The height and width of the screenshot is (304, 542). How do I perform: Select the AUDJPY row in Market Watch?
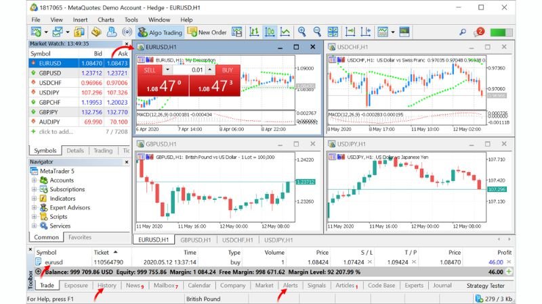(x=79, y=122)
